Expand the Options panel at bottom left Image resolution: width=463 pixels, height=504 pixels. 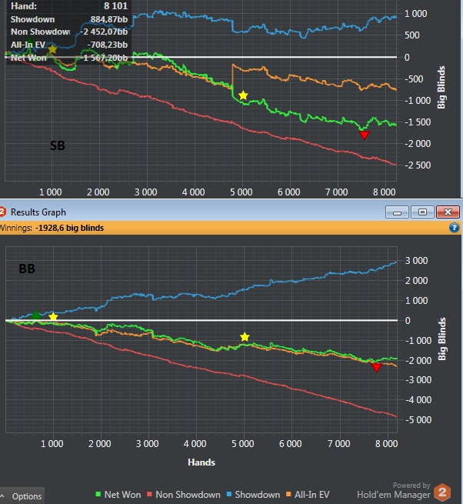pos(22,496)
